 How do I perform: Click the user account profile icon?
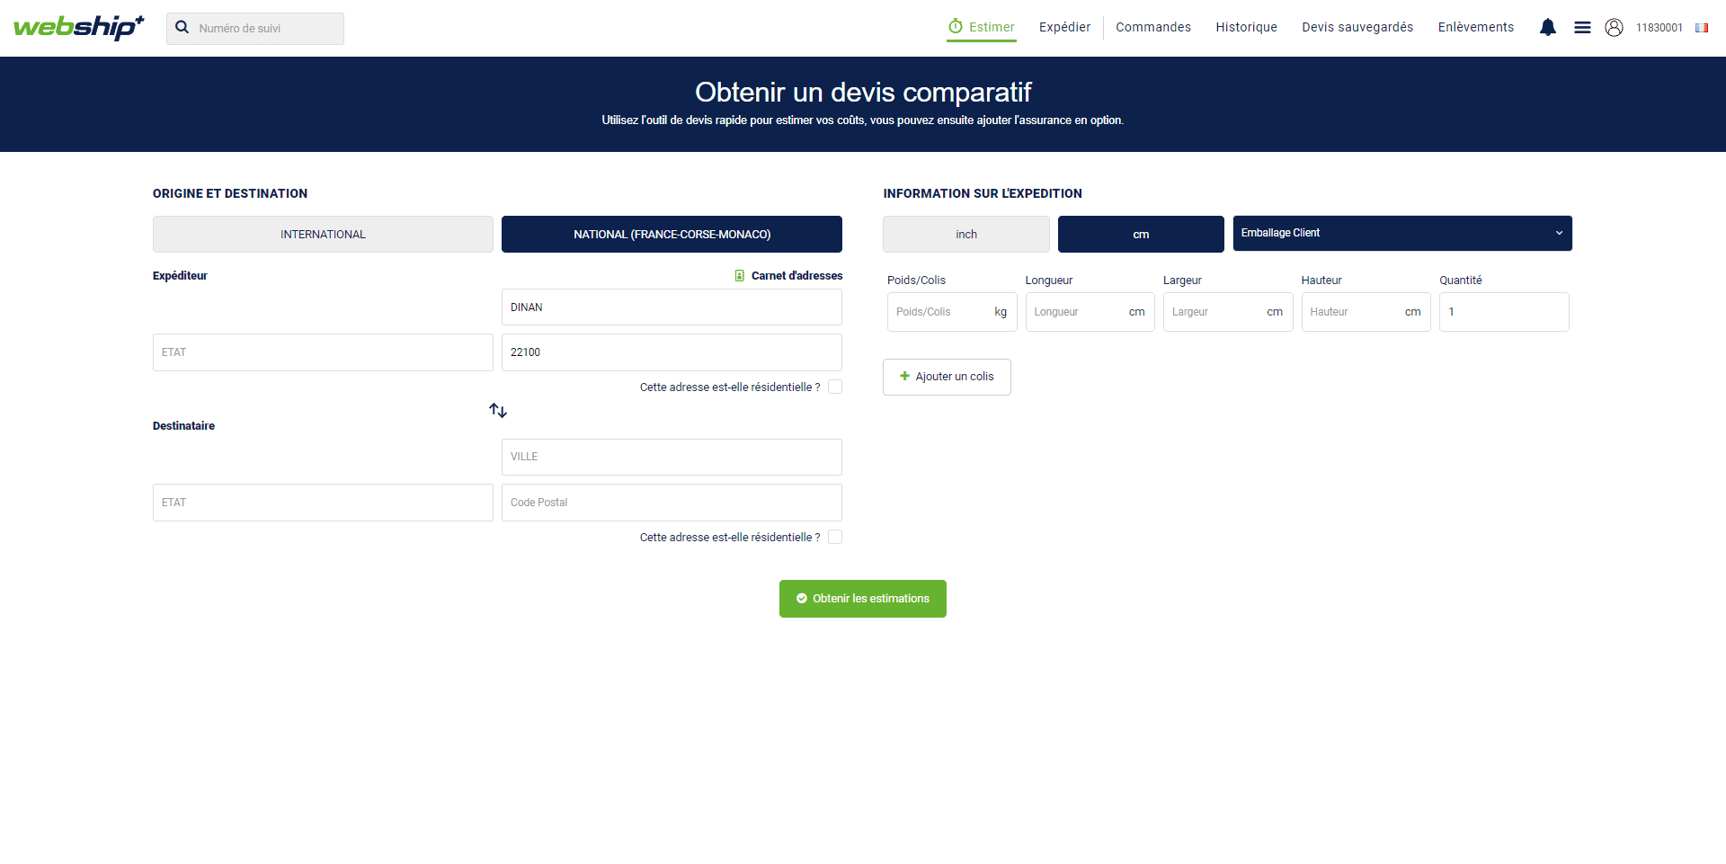coord(1615,27)
